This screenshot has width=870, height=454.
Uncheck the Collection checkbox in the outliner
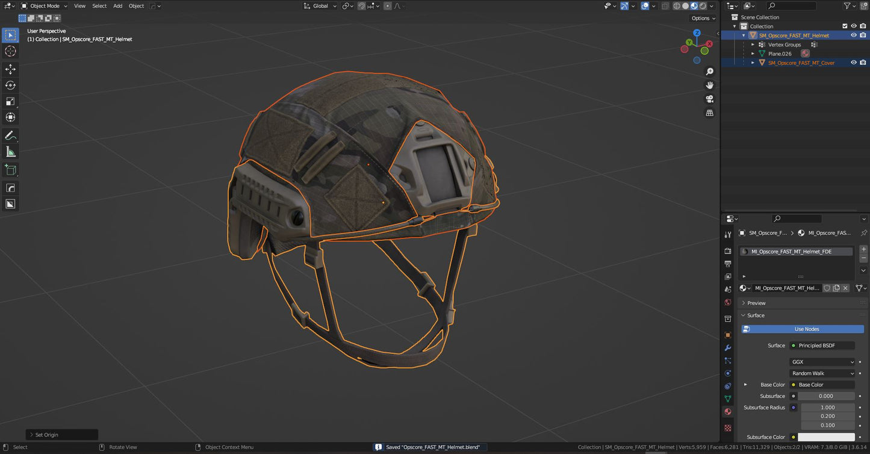coord(845,26)
